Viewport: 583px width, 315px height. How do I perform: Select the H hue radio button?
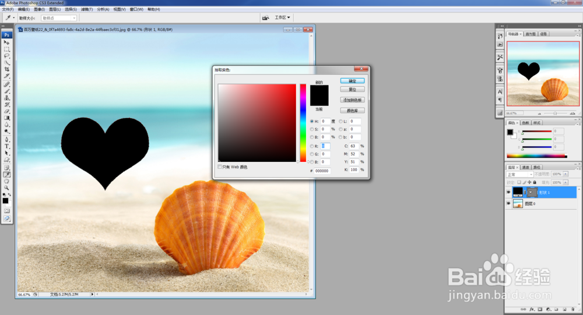click(311, 122)
